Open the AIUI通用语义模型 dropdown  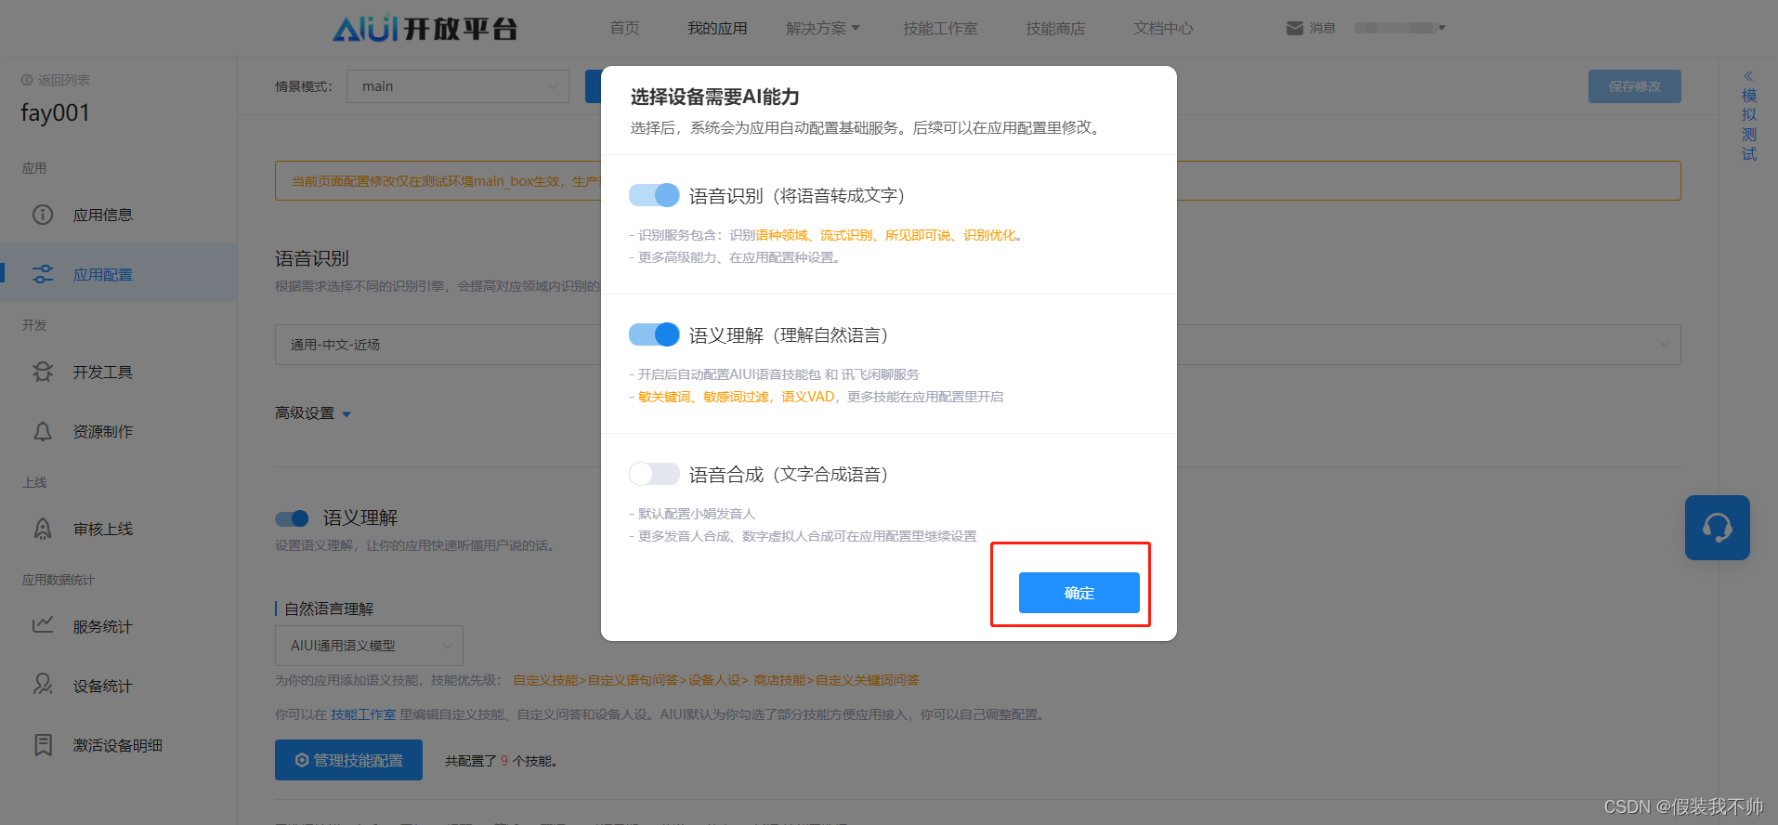click(369, 646)
